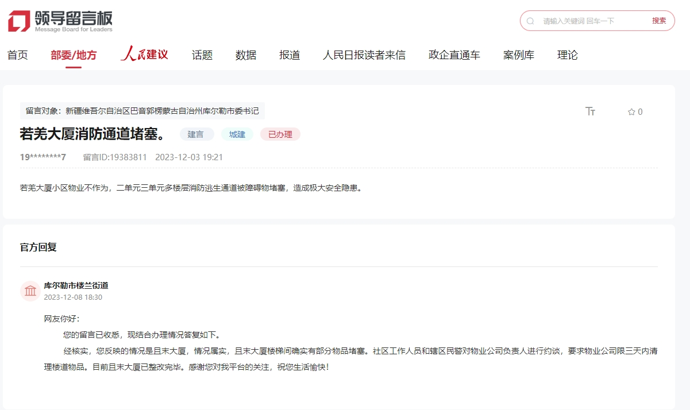Open the 话题 topics menu
This screenshot has width=690, height=410.
(202, 55)
